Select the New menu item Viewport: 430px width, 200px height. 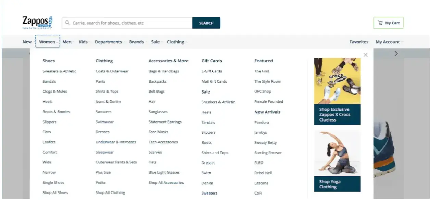[x=27, y=42]
